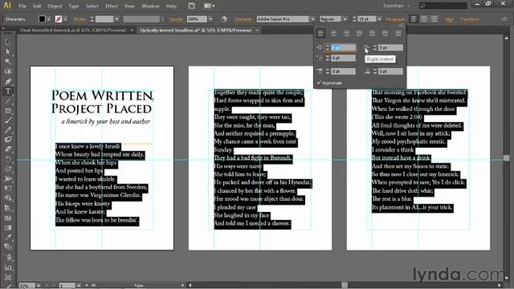This screenshot has width=514, height=289.
Task: Select the Rectangle tool
Action: [x=8, y=111]
